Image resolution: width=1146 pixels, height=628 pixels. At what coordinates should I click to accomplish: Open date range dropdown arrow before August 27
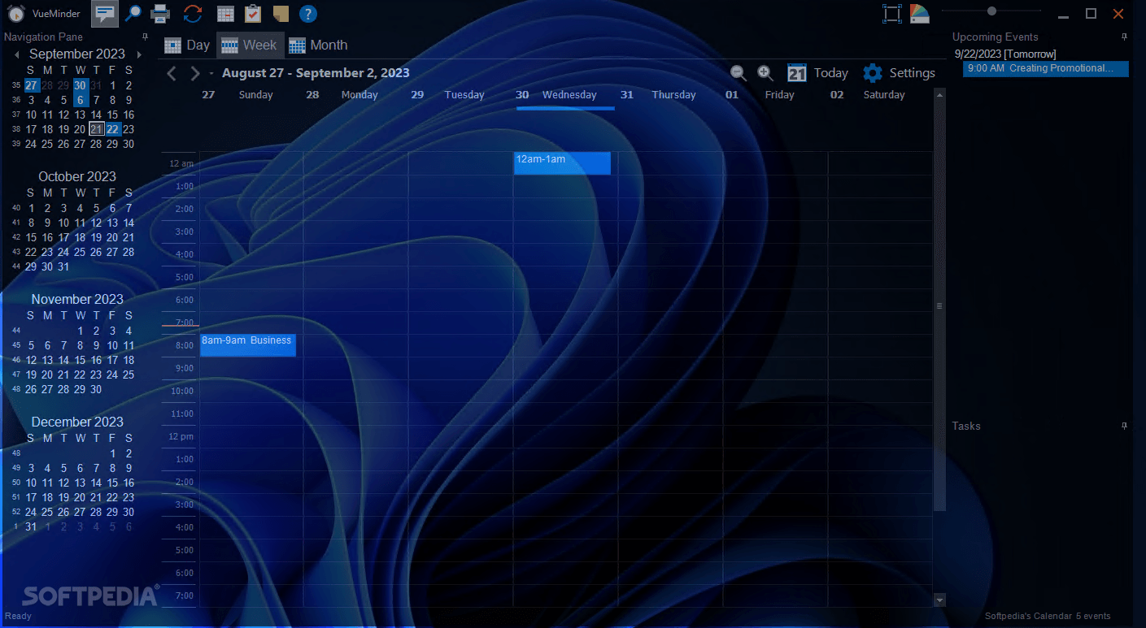211,73
